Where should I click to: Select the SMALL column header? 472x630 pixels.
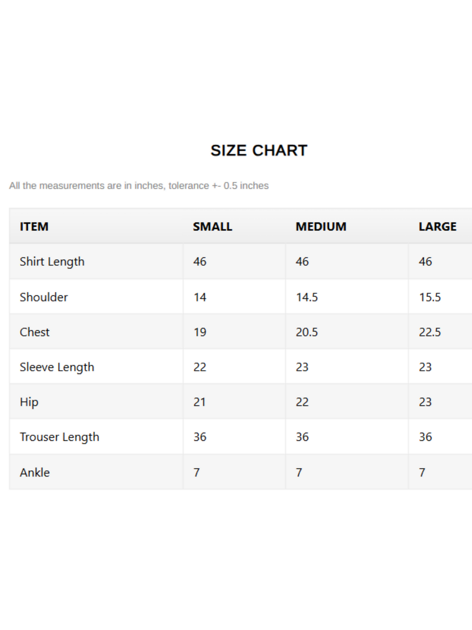point(212,227)
